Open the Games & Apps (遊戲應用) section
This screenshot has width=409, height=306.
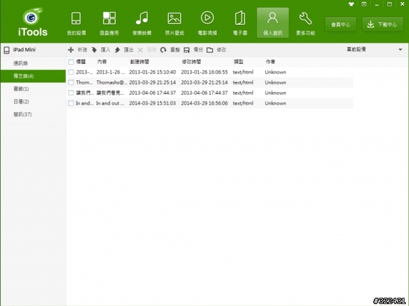tap(109, 23)
